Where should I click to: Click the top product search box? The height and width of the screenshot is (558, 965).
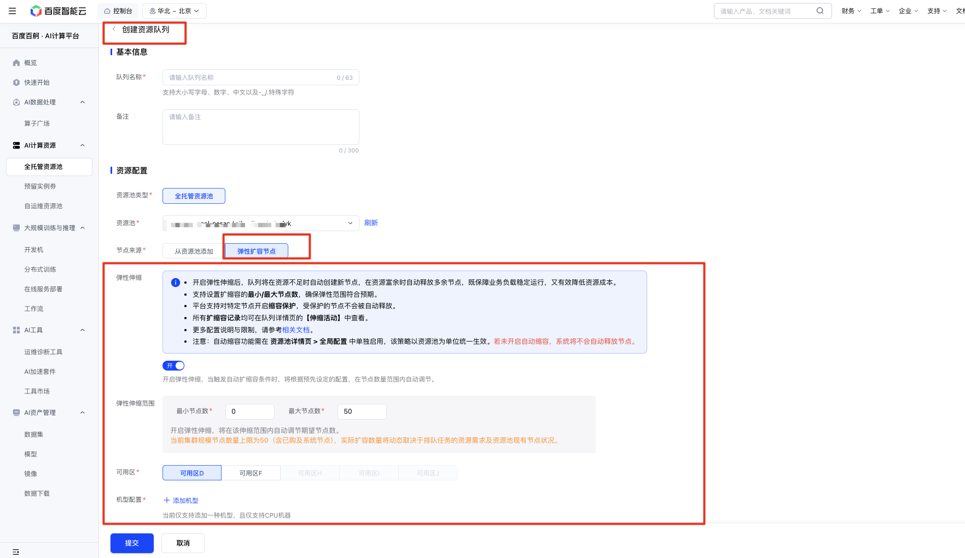point(772,11)
